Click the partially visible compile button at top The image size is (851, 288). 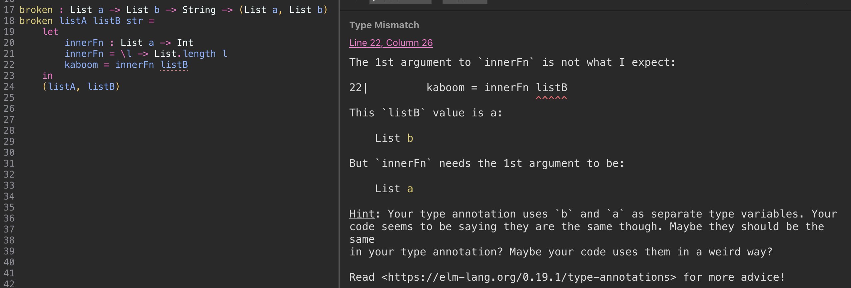click(400, 2)
